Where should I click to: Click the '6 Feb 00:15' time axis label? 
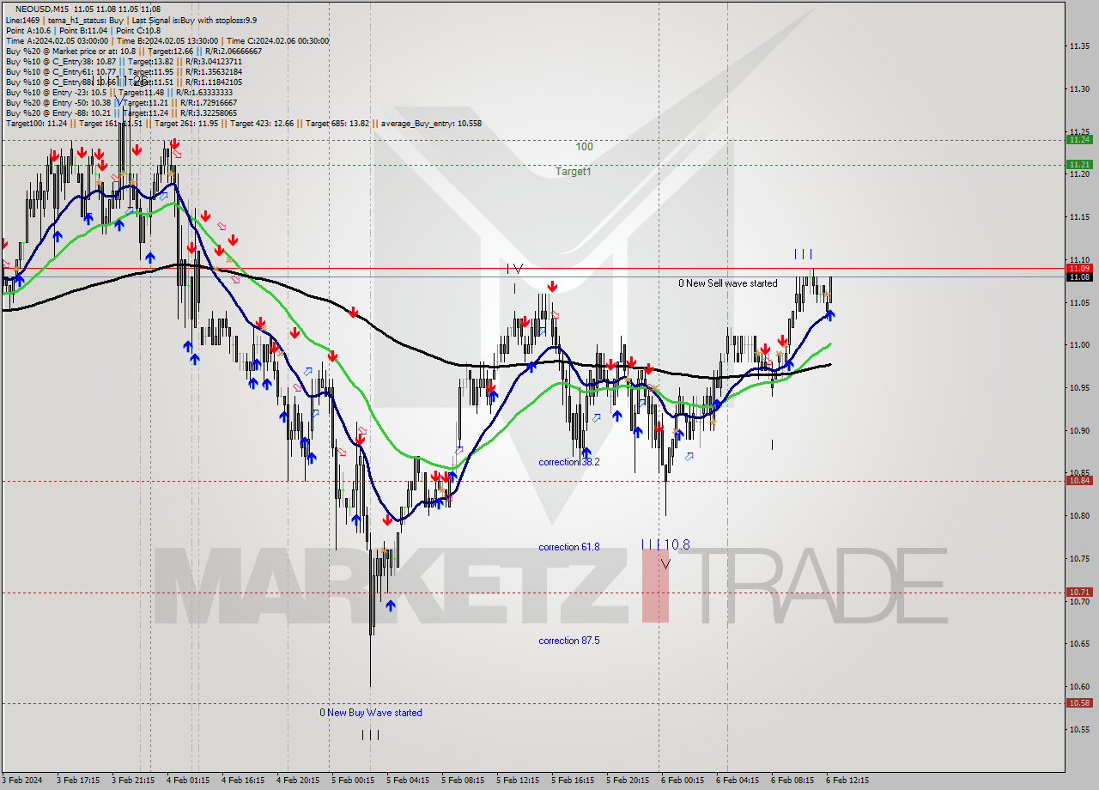[683, 781]
